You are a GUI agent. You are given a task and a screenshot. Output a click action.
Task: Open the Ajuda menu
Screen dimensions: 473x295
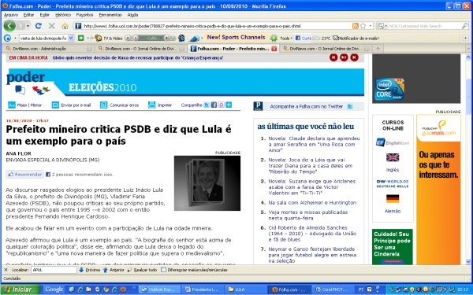[x=132, y=15]
